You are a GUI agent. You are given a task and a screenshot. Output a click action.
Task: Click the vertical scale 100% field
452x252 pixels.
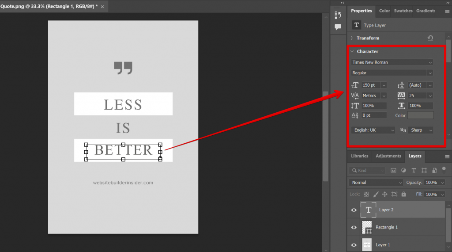(374, 106)
